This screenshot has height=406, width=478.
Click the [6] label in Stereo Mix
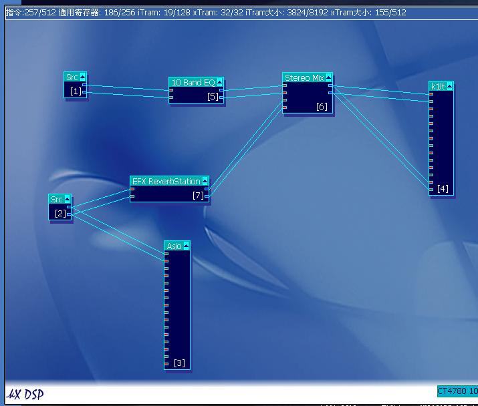pyautogui.click(x=322, y=107)
